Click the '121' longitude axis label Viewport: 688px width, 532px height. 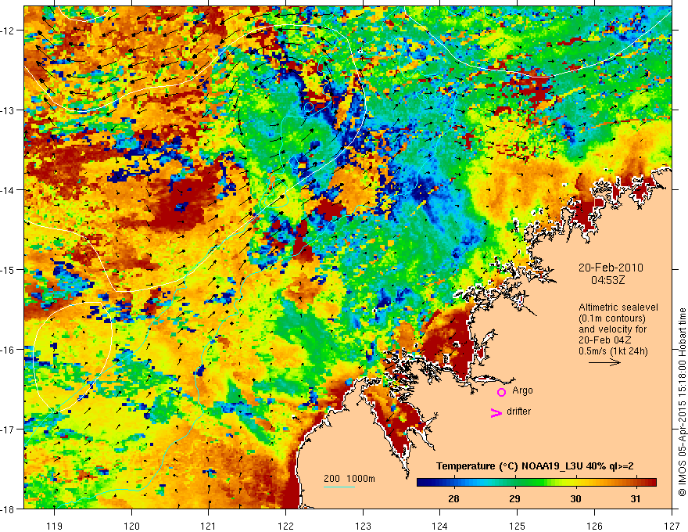[x=209, y=526]
